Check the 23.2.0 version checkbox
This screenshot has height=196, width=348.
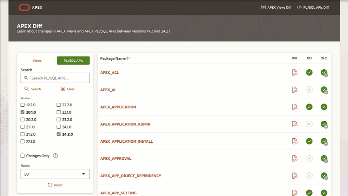coord(59,119)
